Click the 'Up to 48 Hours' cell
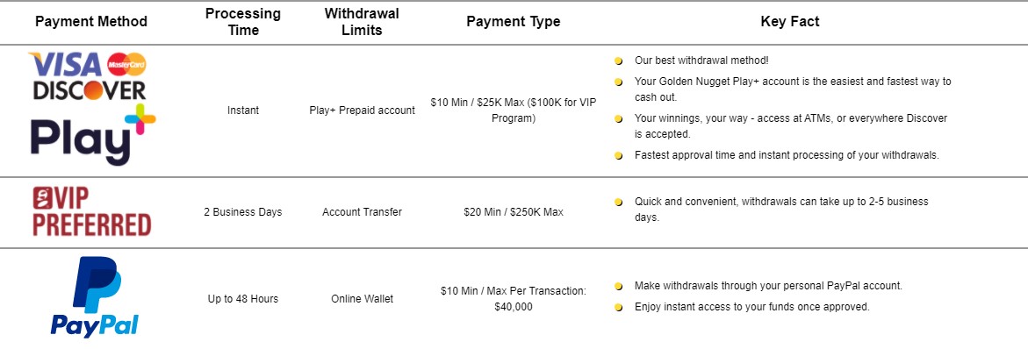 243,299
